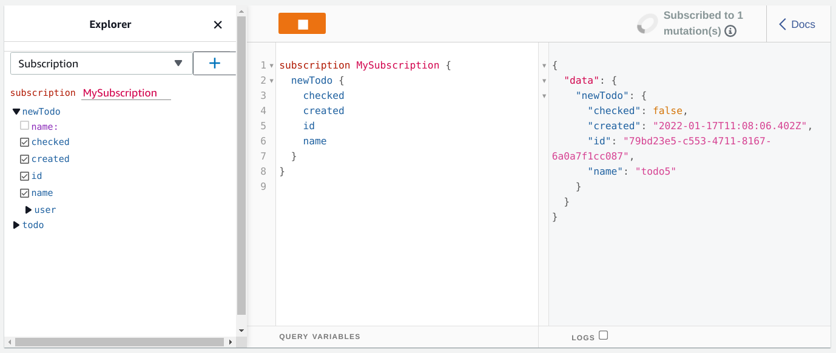Image resolution: width=836 pixels, height=353 pixels.
Task: Edit the MySubscription name field
Action: (126, 93)
